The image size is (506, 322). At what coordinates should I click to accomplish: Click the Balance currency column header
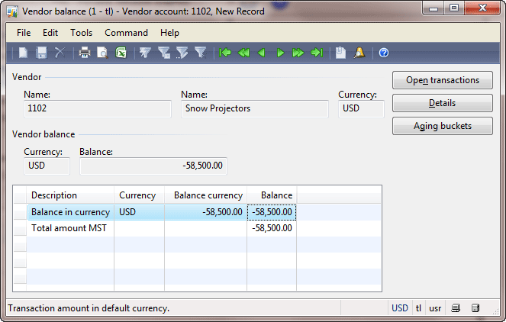pyautogui.click(x=205, y=195)
